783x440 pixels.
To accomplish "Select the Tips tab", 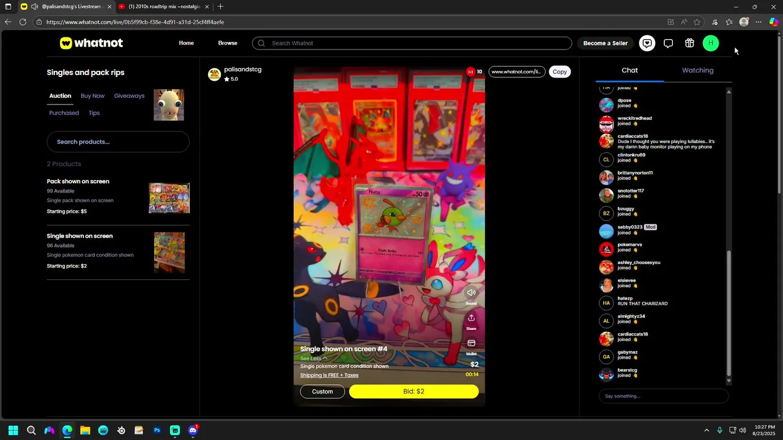I will 94,113.
